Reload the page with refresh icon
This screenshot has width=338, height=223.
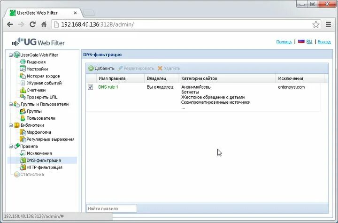32,24
